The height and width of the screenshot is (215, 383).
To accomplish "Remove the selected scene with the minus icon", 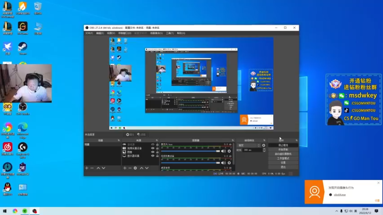I will [x=92, y=168].
